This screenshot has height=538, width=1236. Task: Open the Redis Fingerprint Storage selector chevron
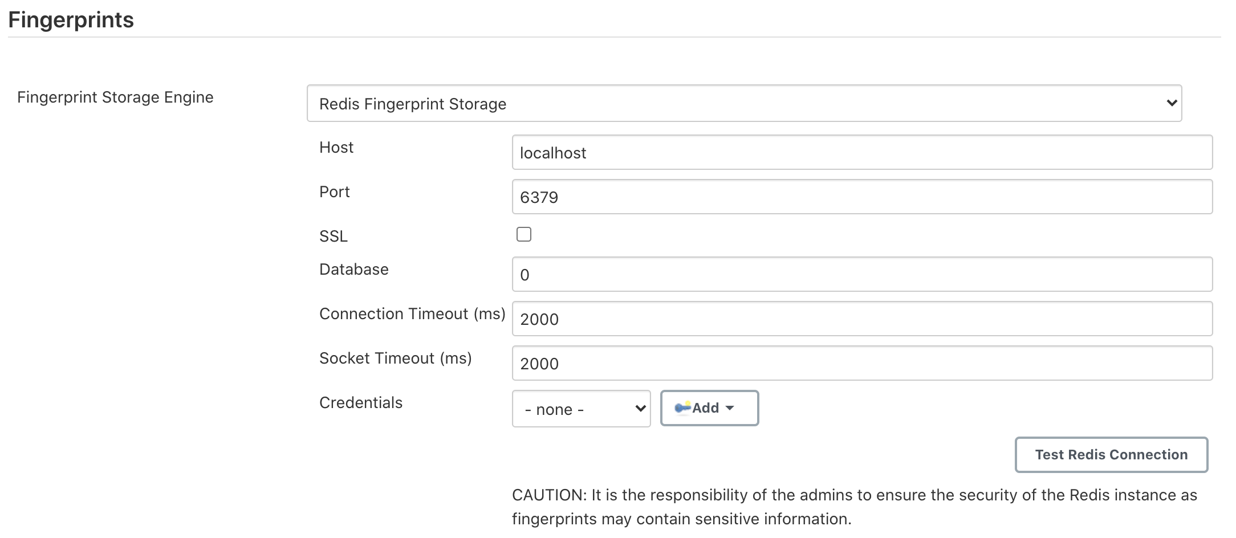[1170, 103]
